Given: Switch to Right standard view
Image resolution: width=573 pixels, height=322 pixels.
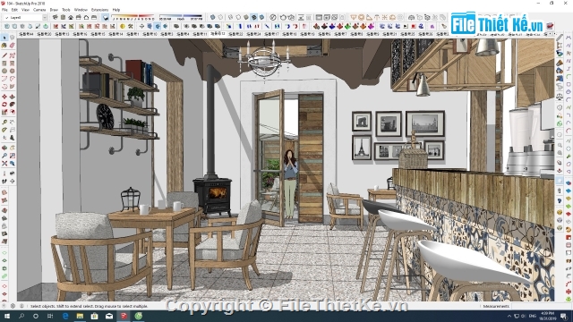Looking at the screenshot, I should coord(78,17).
